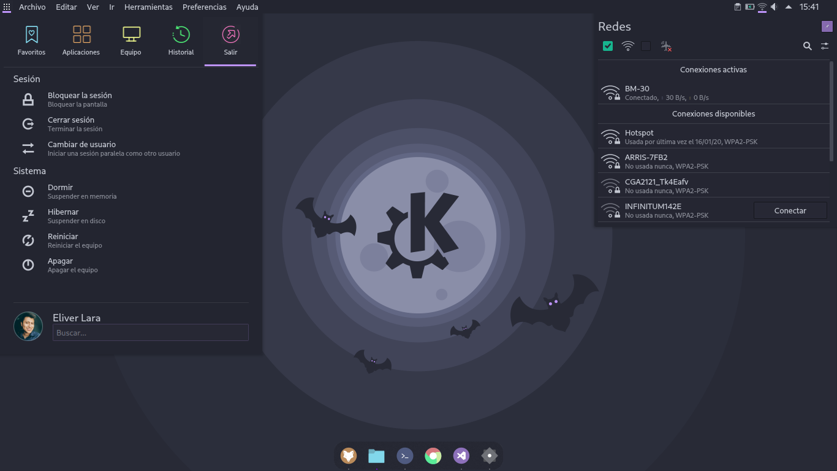Click the Hibernar zzz icon
This screenshot has height=471, width=837.
[x=28, y=216]
